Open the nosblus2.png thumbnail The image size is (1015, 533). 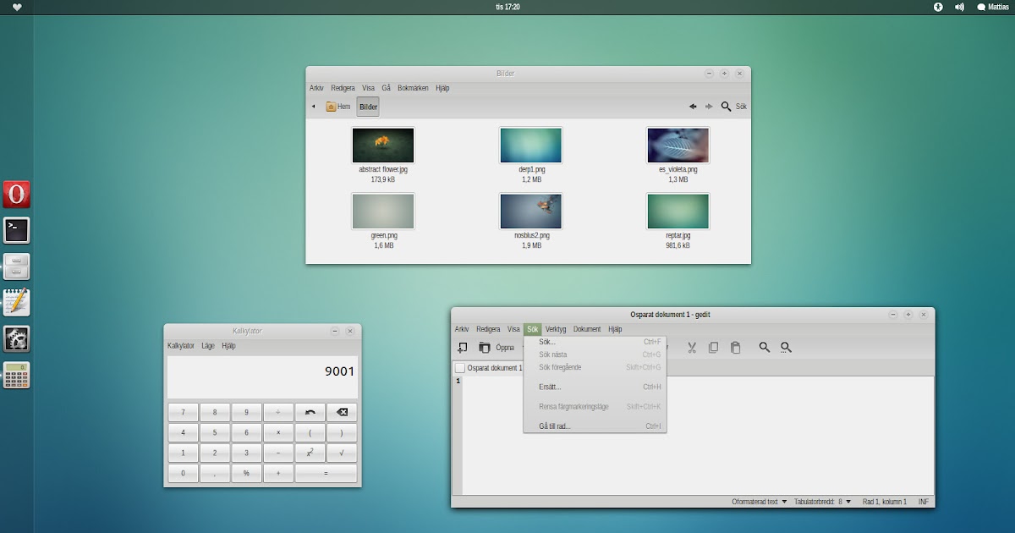pyautogui.click(x=530, y=210)
